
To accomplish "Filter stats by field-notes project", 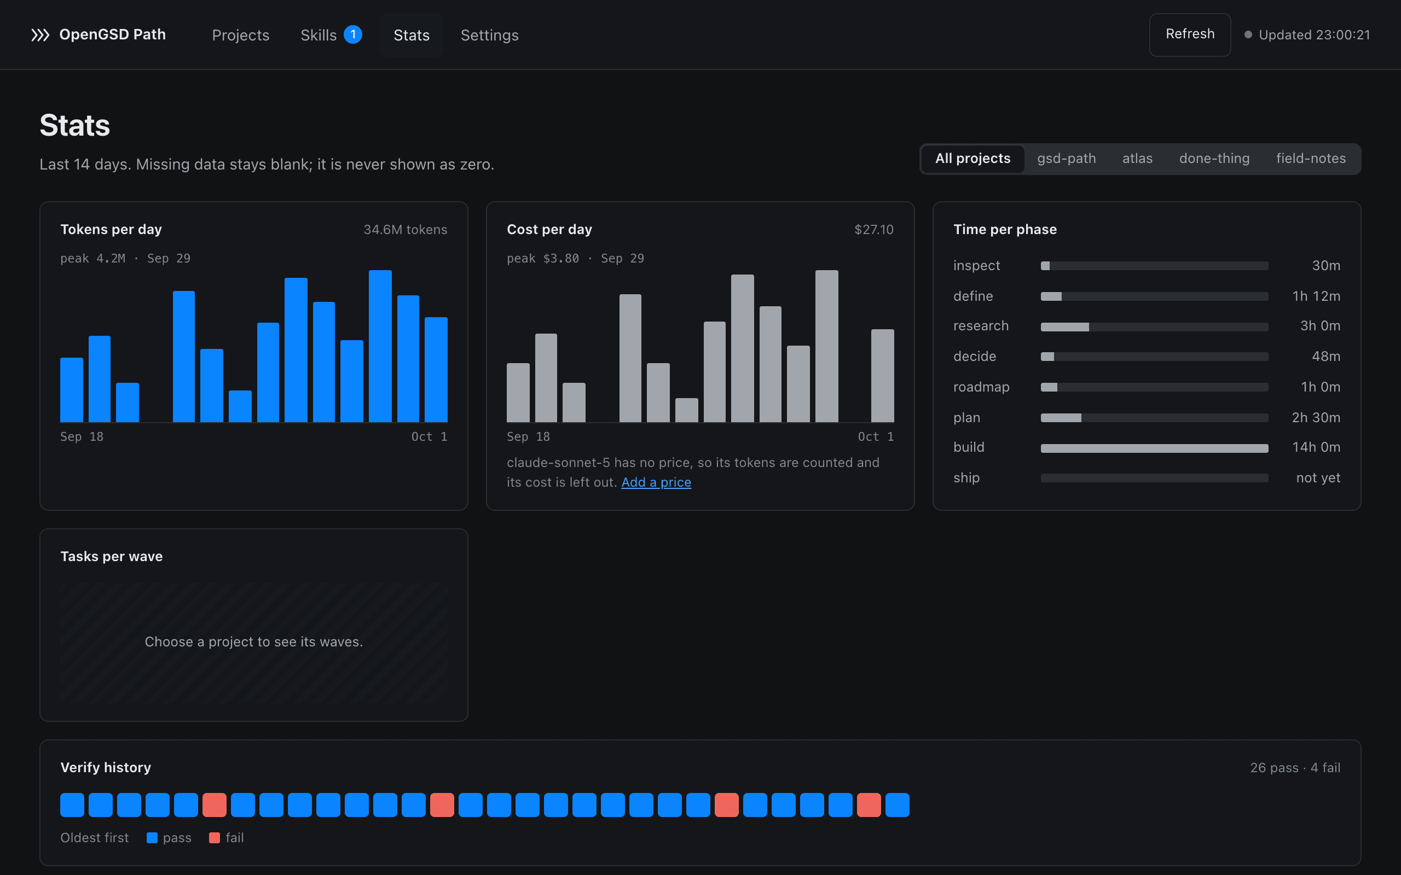I will pos(1311,159).
